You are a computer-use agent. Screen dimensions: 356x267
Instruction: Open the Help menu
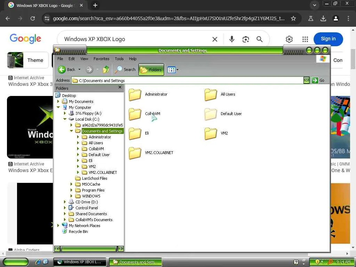click(132, 59)
